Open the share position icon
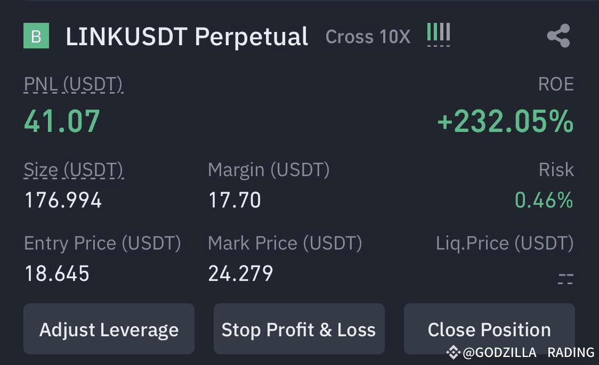Image resolution: width=599 pixels, height=365 pixels. coord(558,36)
